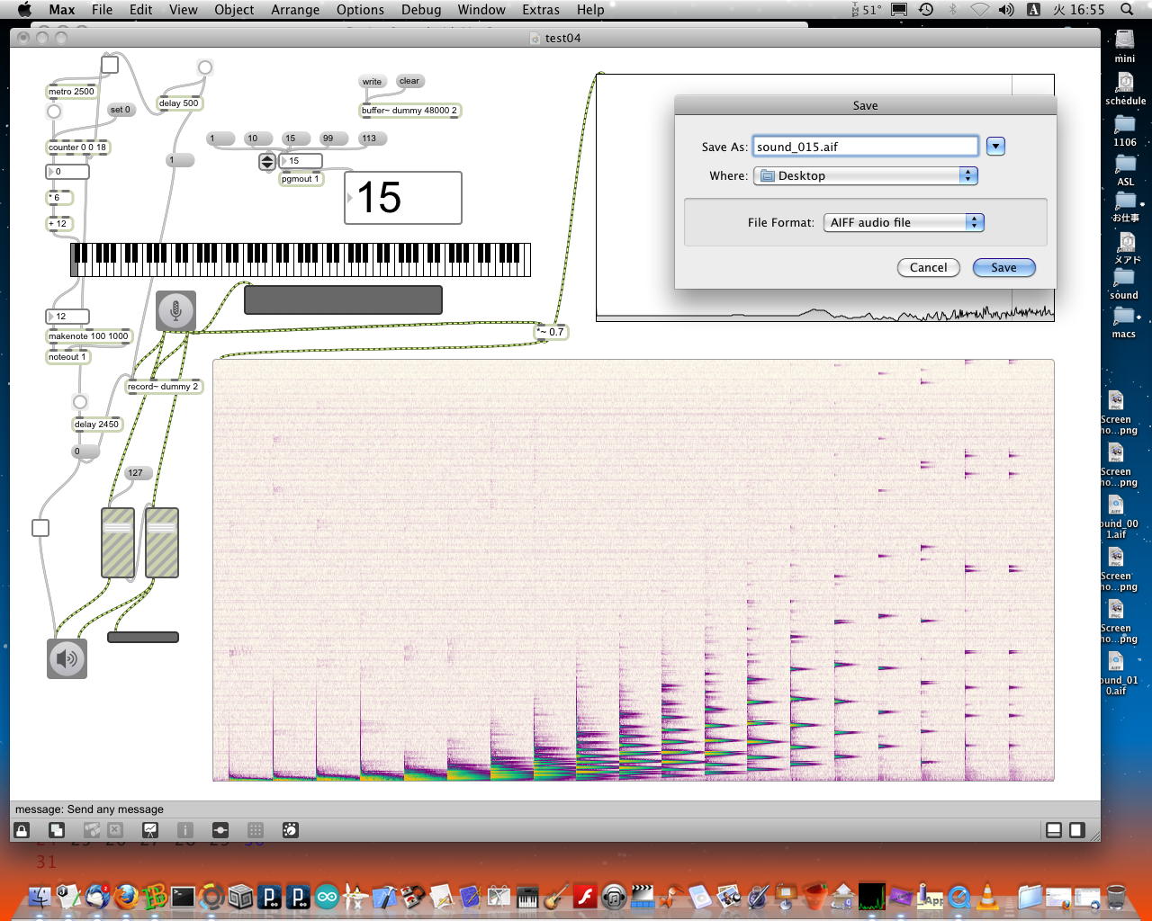
Task: Open the 1106 folder on desktop
Action: [x=1125, y=130]
